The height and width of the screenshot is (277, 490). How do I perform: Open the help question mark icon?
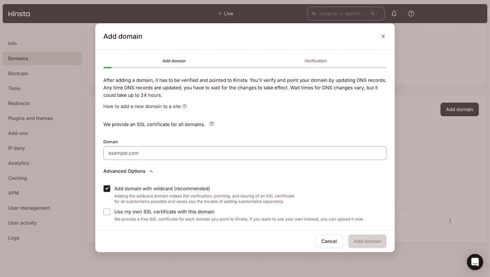click(x=411, y=13)
